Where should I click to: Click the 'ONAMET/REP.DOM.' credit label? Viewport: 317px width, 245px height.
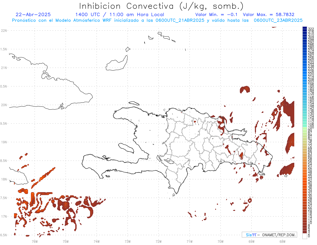(x=279, y=235)
